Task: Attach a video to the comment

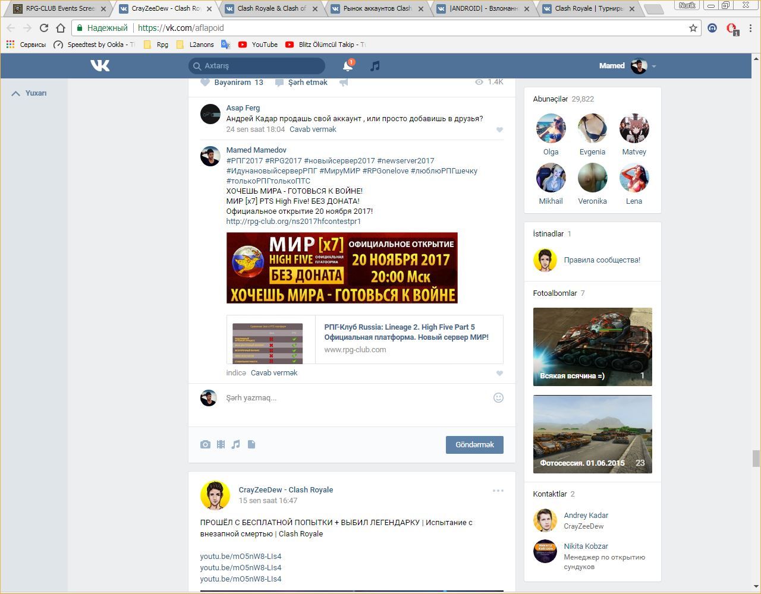Action: [x=221, y=444]
